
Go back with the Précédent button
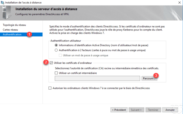(x=119, y=110)
